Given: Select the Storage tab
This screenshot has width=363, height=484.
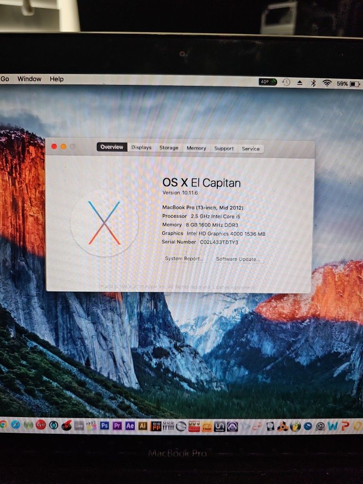Looking at the screenshot, I should [x=168, y=148].
